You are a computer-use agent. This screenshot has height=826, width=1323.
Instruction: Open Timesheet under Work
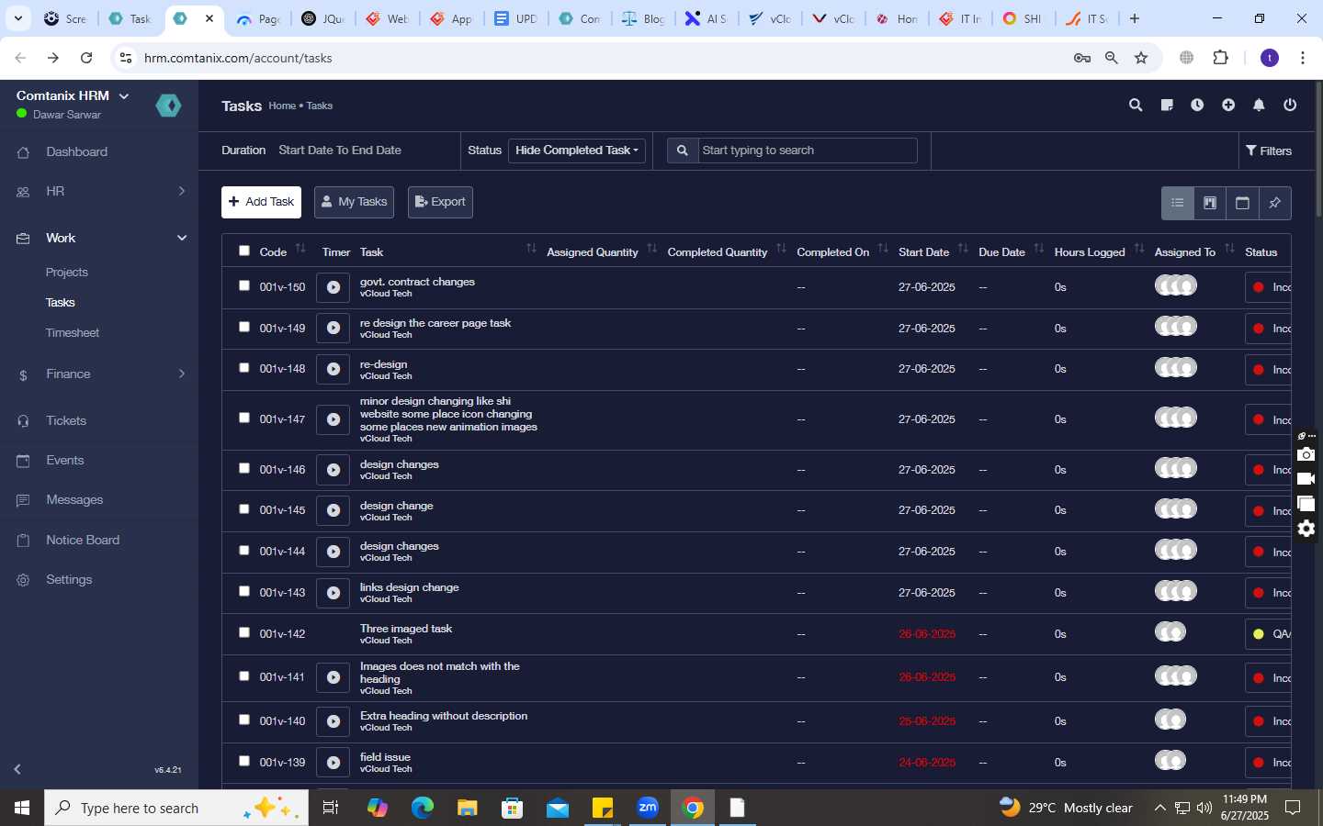tap(73, 333)
